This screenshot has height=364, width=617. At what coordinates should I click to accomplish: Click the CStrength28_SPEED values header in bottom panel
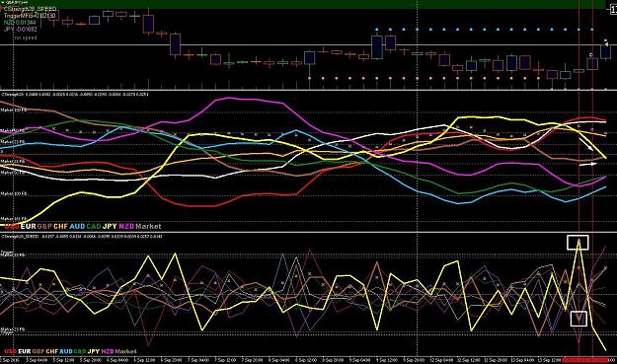coord(82,237)
